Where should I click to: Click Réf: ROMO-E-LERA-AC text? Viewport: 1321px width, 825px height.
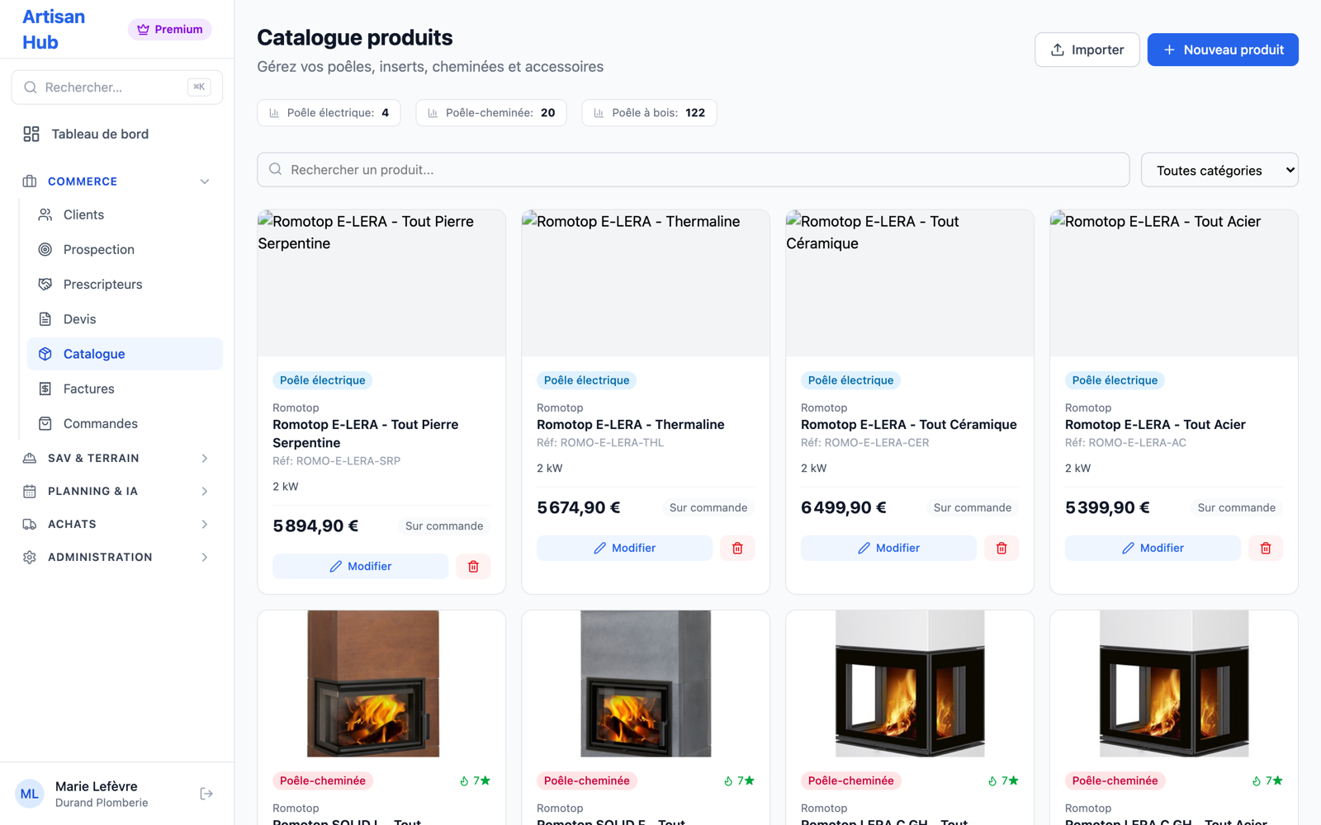tap(1125, 443)
